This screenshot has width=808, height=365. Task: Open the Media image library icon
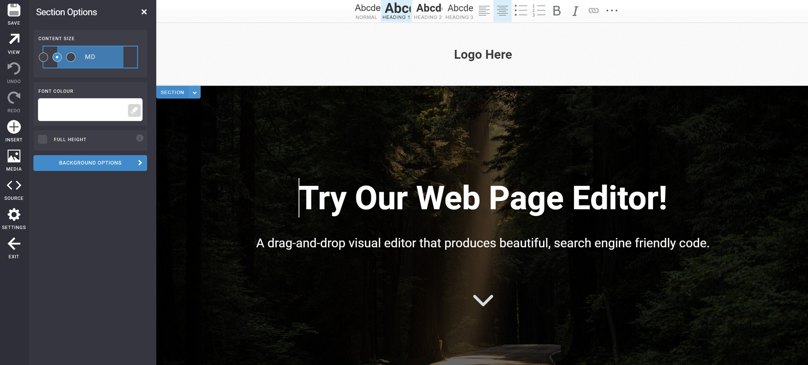click(14, 156)
